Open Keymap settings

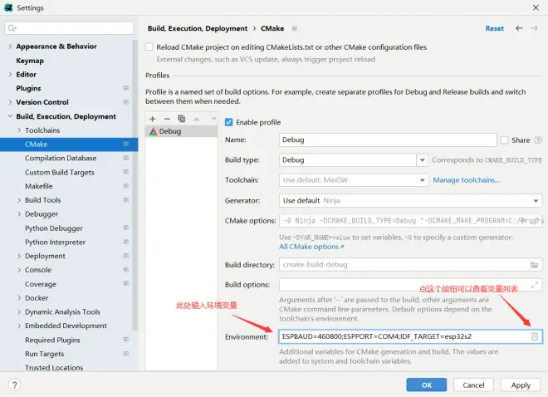coord(30,61)
